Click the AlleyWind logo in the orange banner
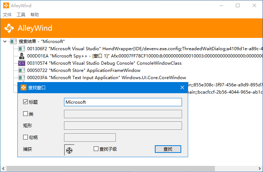Viewport: 263px width, 172px height. [x=9, y=28]
